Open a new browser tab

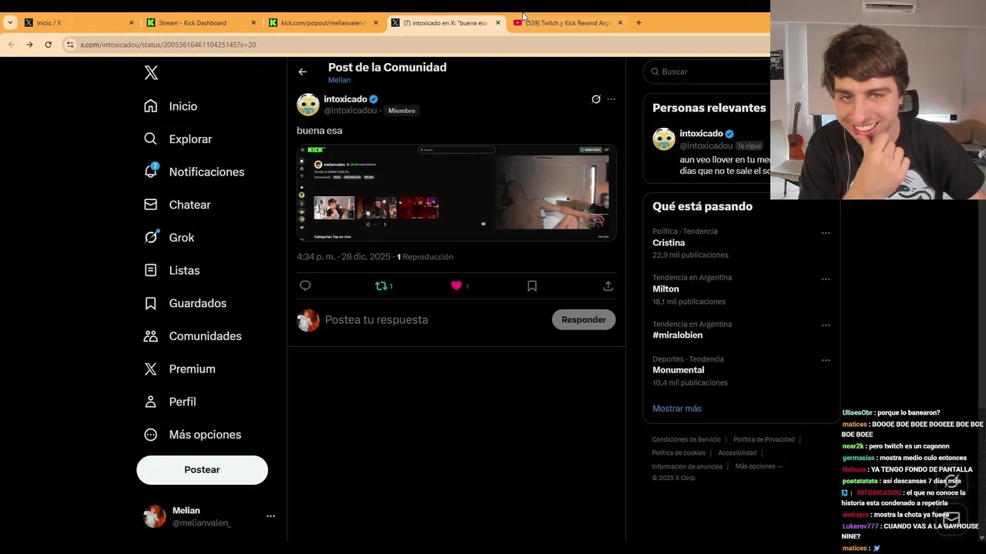[x=639, y=22]
